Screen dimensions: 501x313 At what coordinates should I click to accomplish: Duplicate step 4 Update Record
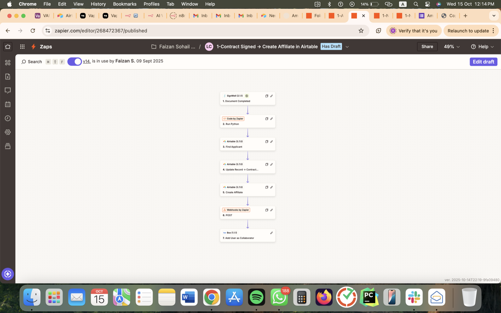[x=267, y=164]
